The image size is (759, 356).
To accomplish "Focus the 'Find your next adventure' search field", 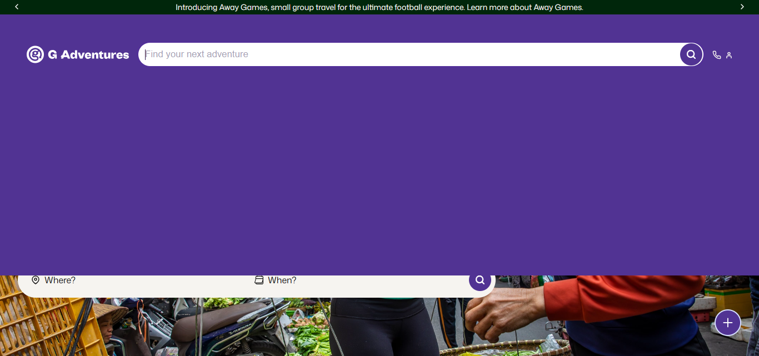I will click(410, 54).
